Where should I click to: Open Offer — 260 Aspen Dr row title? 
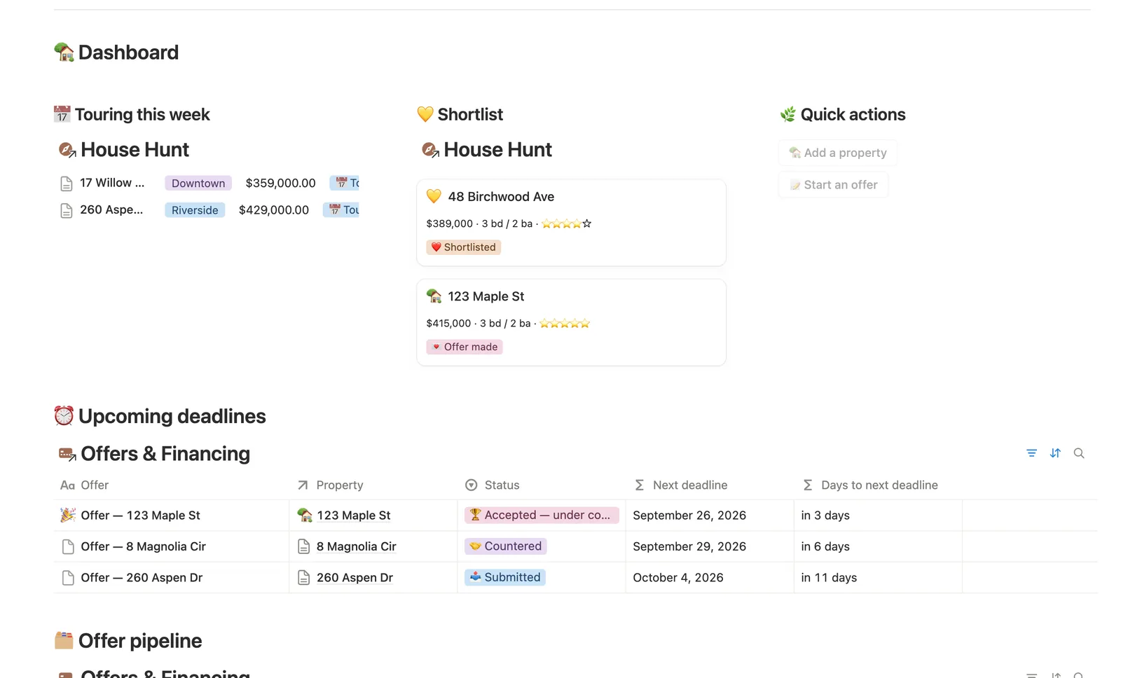point(142,578)
